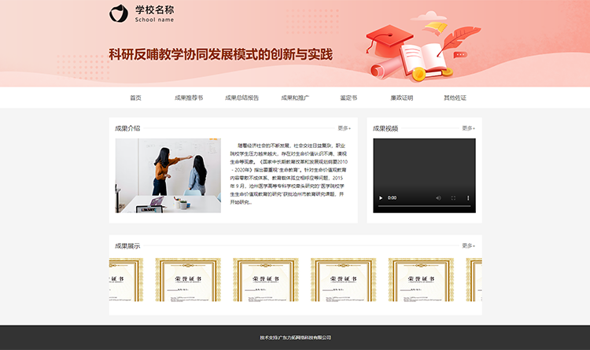This screenshot has height=350, width=590.
Task: Click the 广东力拓网络科技有限公司 footer link
Action: [x=305, y=337]
